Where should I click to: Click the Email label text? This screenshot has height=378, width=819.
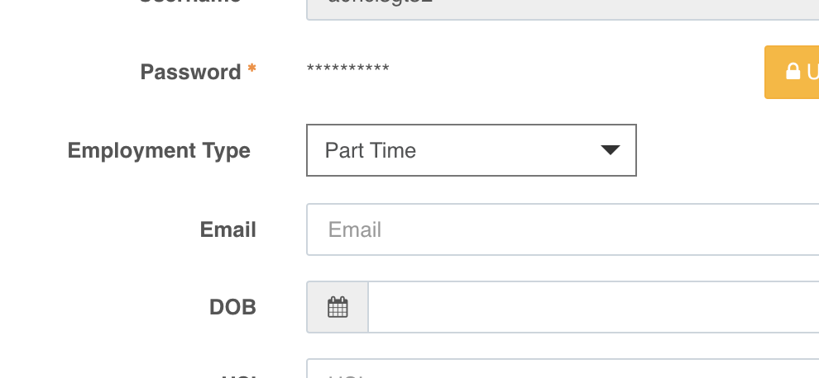point(227,229)
